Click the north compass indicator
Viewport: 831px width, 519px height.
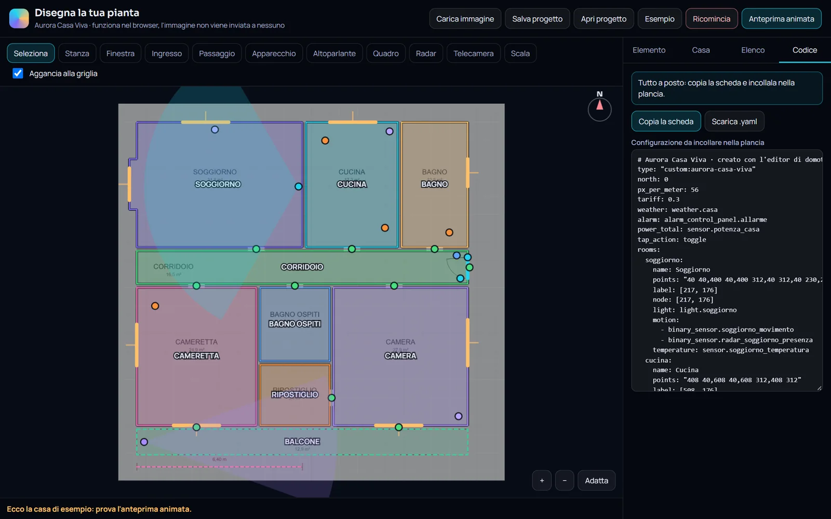coord(599,107)
